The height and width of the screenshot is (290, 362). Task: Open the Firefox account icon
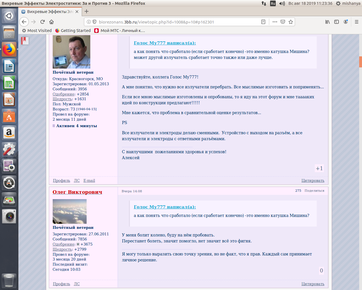pyautogui.click(x=346, y=22)
